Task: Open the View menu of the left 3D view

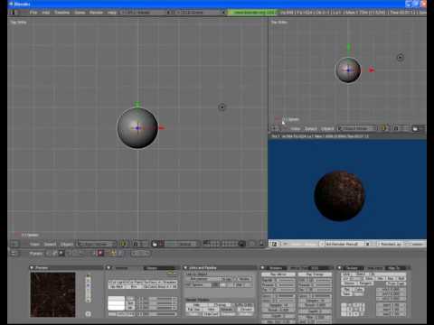Action: tap(34, 244)
